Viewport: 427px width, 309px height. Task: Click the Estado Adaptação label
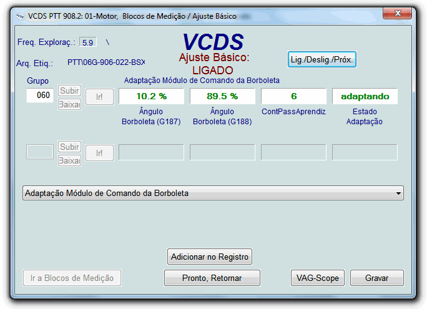coord(365,117)
